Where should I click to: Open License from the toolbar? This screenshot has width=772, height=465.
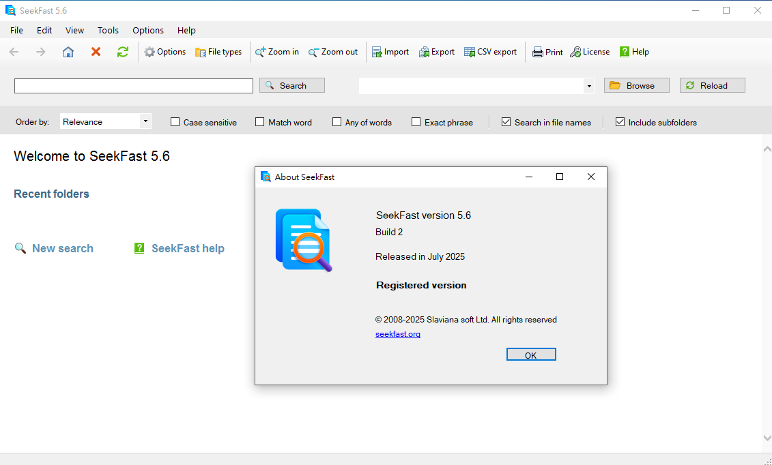(589, 52)
